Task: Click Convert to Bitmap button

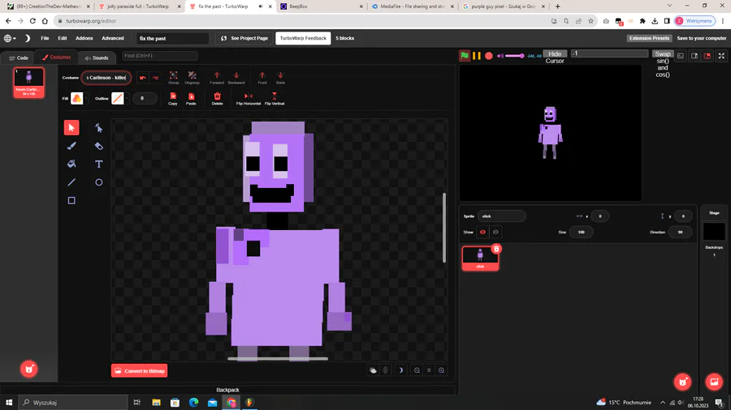Action: [x=140, y=371]
